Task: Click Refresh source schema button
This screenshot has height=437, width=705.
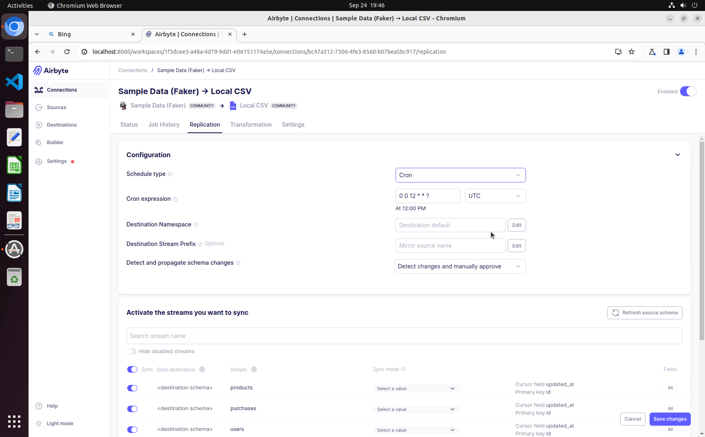Action: tap(644, 313)
